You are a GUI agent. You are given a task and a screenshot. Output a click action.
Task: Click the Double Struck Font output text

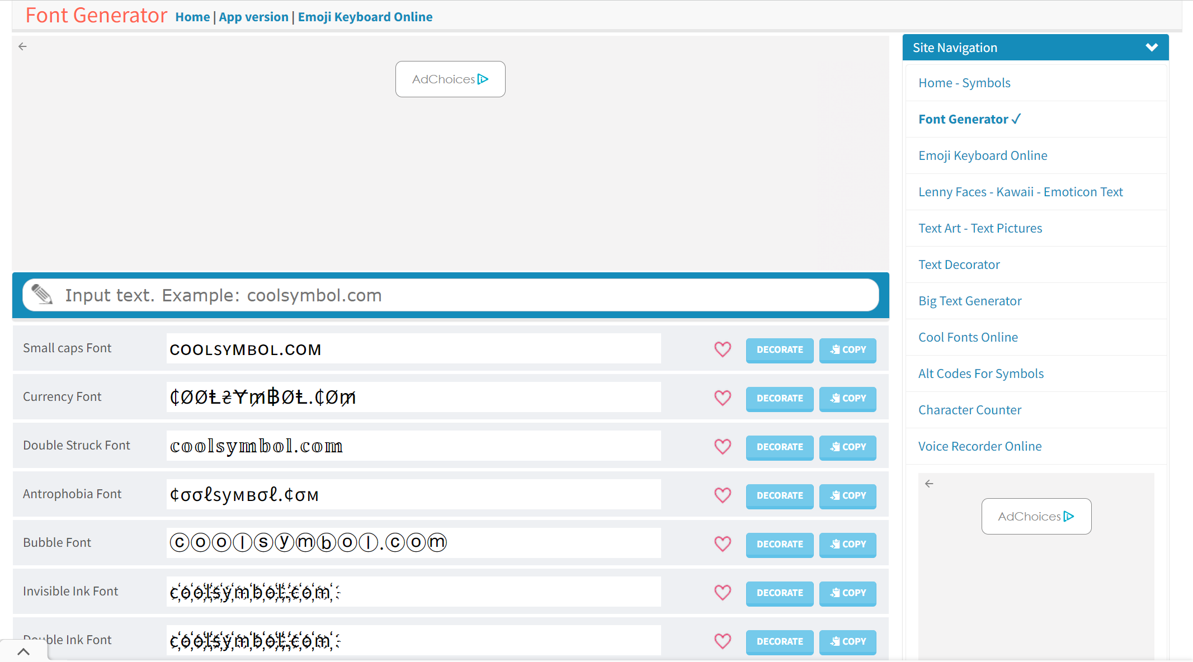tap(413, 446)
